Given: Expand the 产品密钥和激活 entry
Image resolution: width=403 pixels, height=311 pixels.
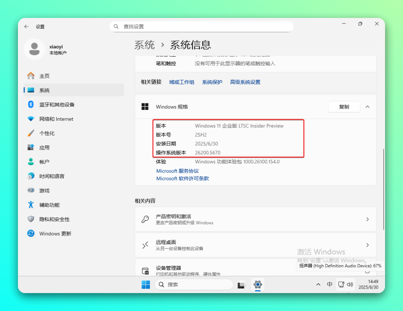Looking at the screenshot, I should [367, 219].
